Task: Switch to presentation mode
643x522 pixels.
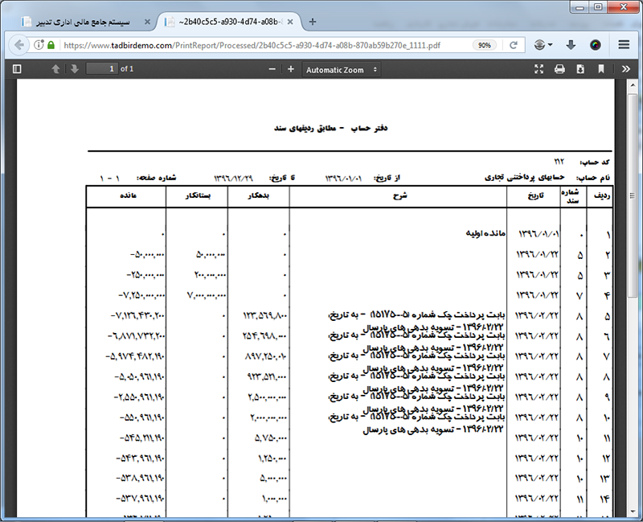Action: pos(539,69)
